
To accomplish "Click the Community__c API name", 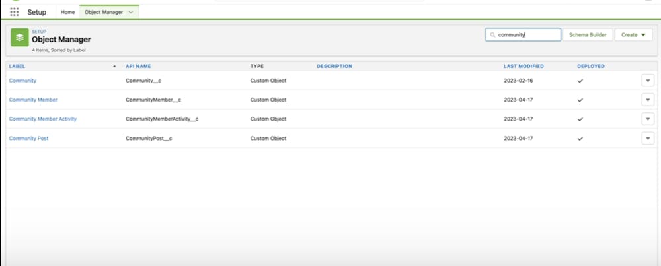I will pos(143,81).
